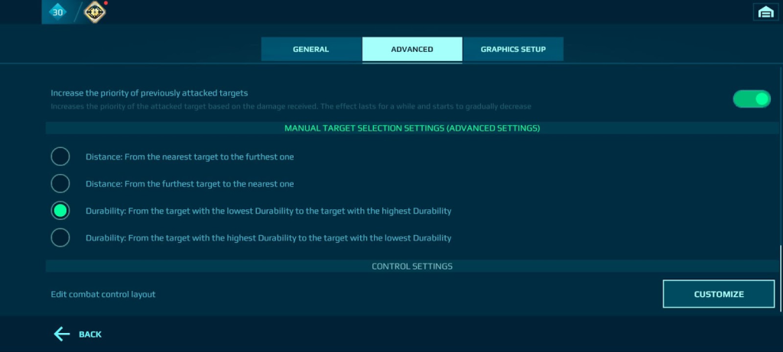Choose highest-to-lowest Durability radio option
The image size is (783, 352).
click(60, 237)
